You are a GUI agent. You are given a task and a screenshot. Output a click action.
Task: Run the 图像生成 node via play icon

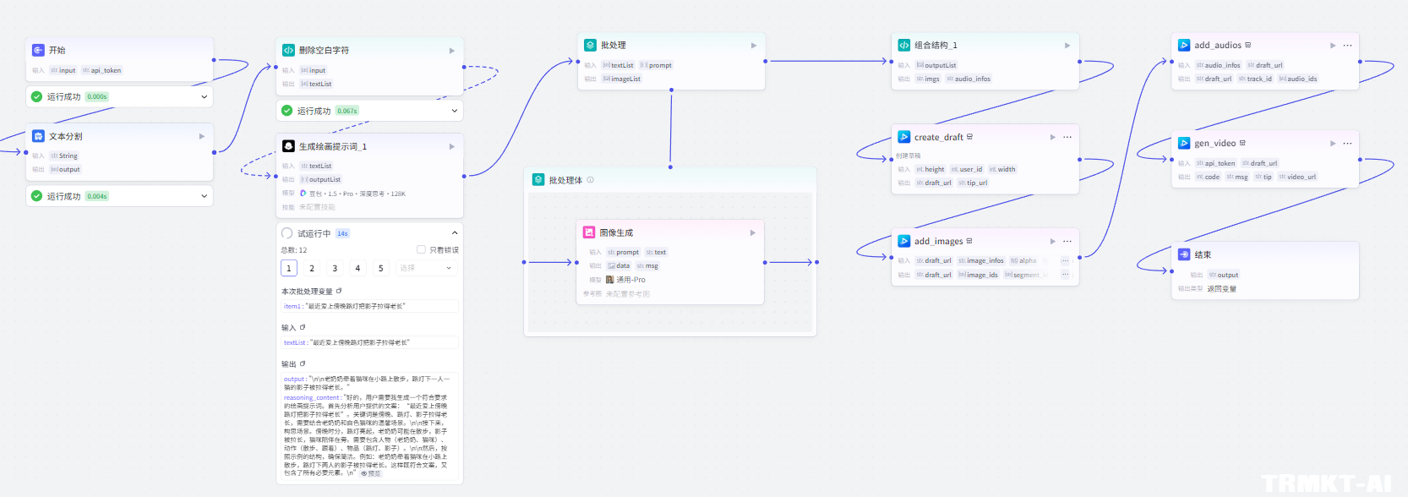coord(753,233)
